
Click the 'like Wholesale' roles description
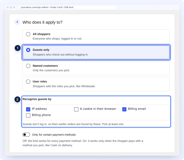64,86
